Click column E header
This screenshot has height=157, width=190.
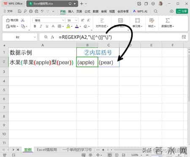click(151, 45)
